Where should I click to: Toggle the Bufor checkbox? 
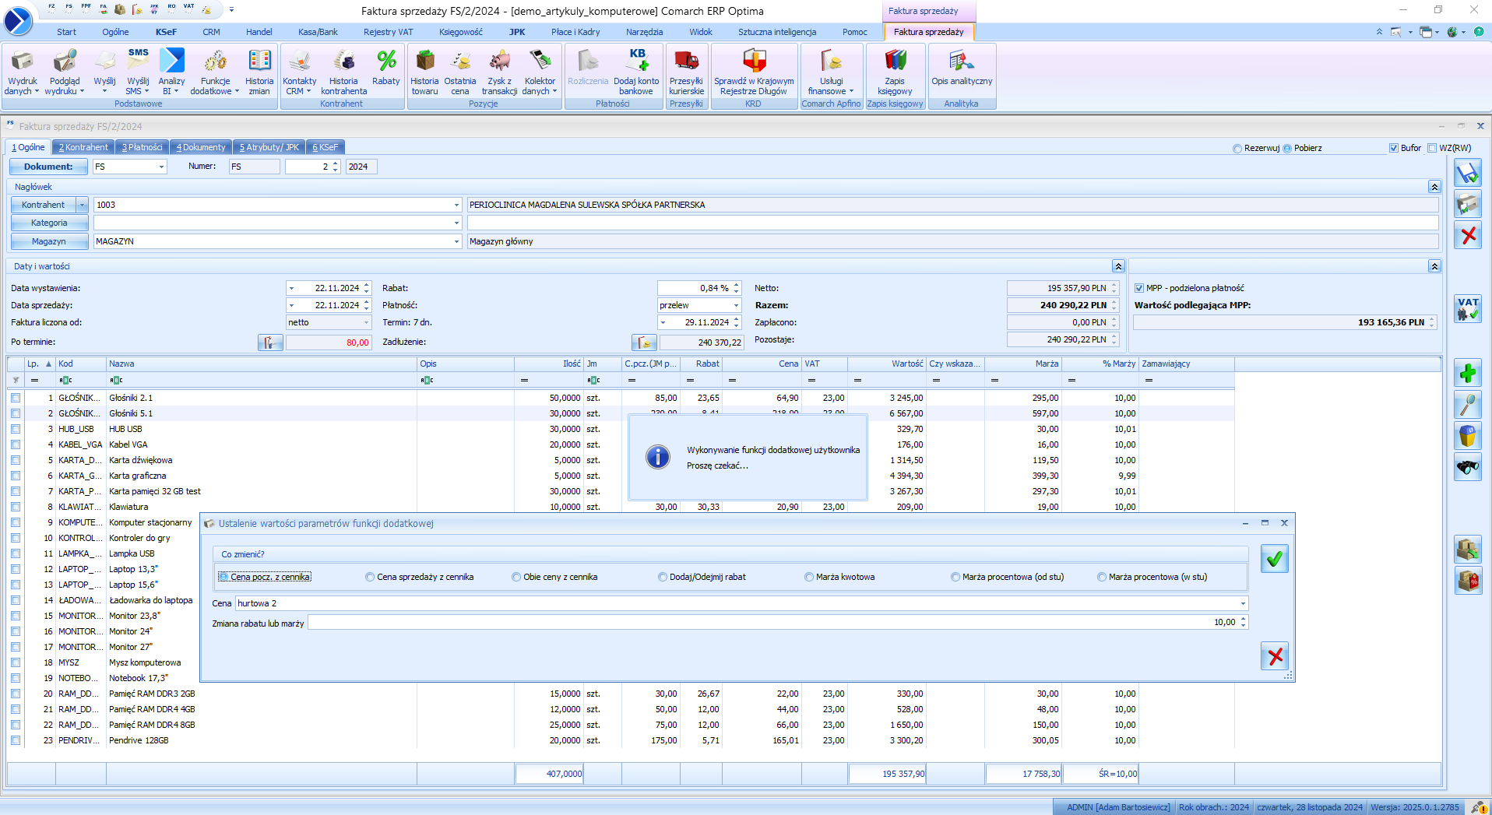(1394, 148)
